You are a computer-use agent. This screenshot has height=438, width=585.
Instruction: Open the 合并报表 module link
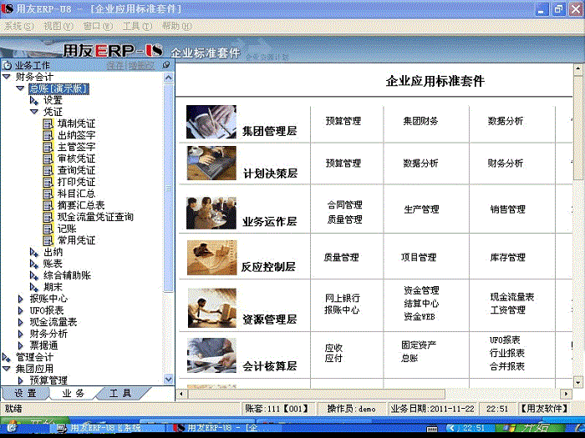click(x=507, y=366)
